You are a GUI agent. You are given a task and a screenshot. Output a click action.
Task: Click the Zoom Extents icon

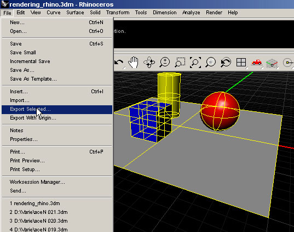click(195, 63)
